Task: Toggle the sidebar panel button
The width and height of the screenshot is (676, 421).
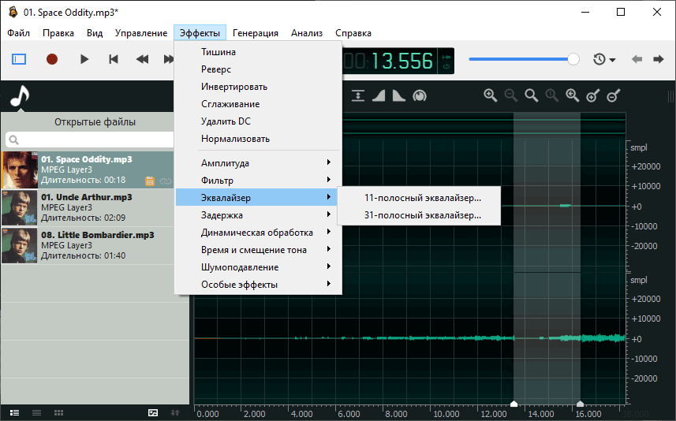Action: coord(19,59)
